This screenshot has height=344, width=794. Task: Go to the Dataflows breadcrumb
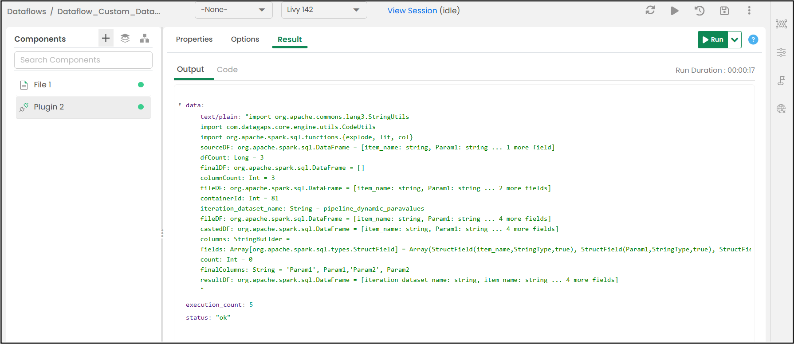click(x=27, y=12)
